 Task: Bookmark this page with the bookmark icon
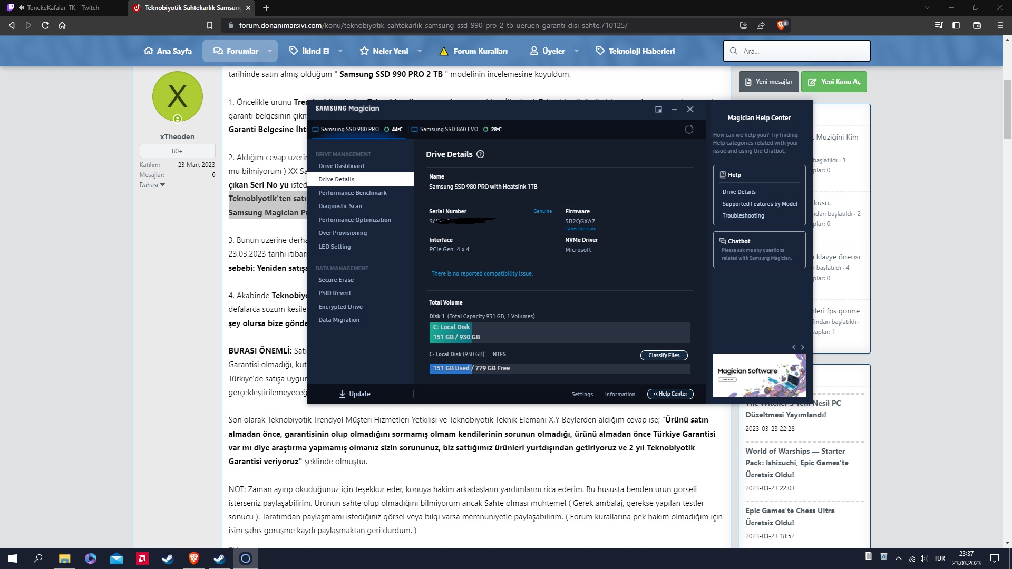coord(210,25)
